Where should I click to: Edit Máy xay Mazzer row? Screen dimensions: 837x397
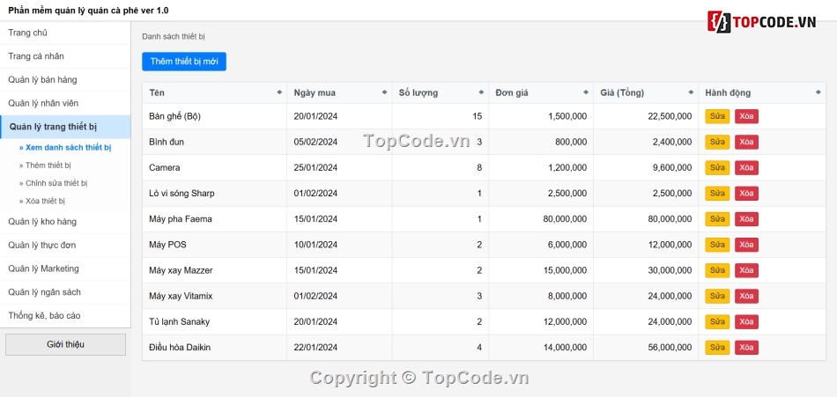coord(717,270)
